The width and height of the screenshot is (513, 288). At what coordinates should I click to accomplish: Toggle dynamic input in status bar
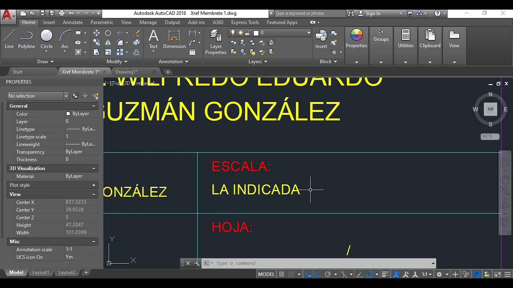[x=308, y=274]
